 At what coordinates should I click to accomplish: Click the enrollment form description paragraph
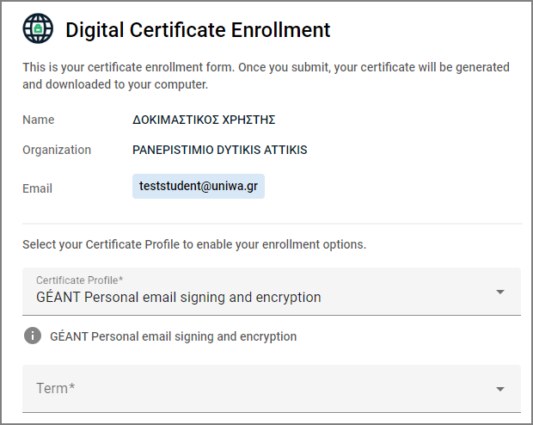pyautogui.click(x=266, y=76)
